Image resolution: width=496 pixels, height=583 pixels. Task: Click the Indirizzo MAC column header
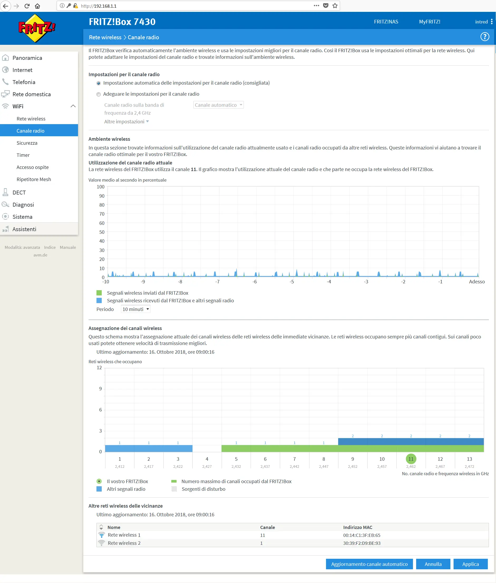(x=358, y=527)
